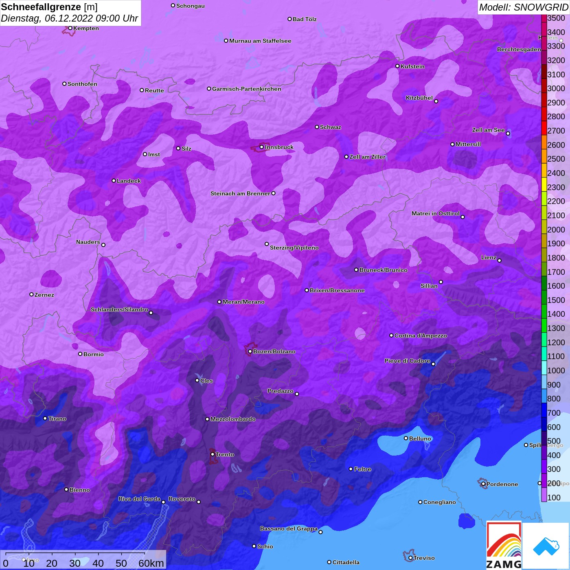
Task: Click the Sterzing/Vipiteno label
Action: click(294, 248)
